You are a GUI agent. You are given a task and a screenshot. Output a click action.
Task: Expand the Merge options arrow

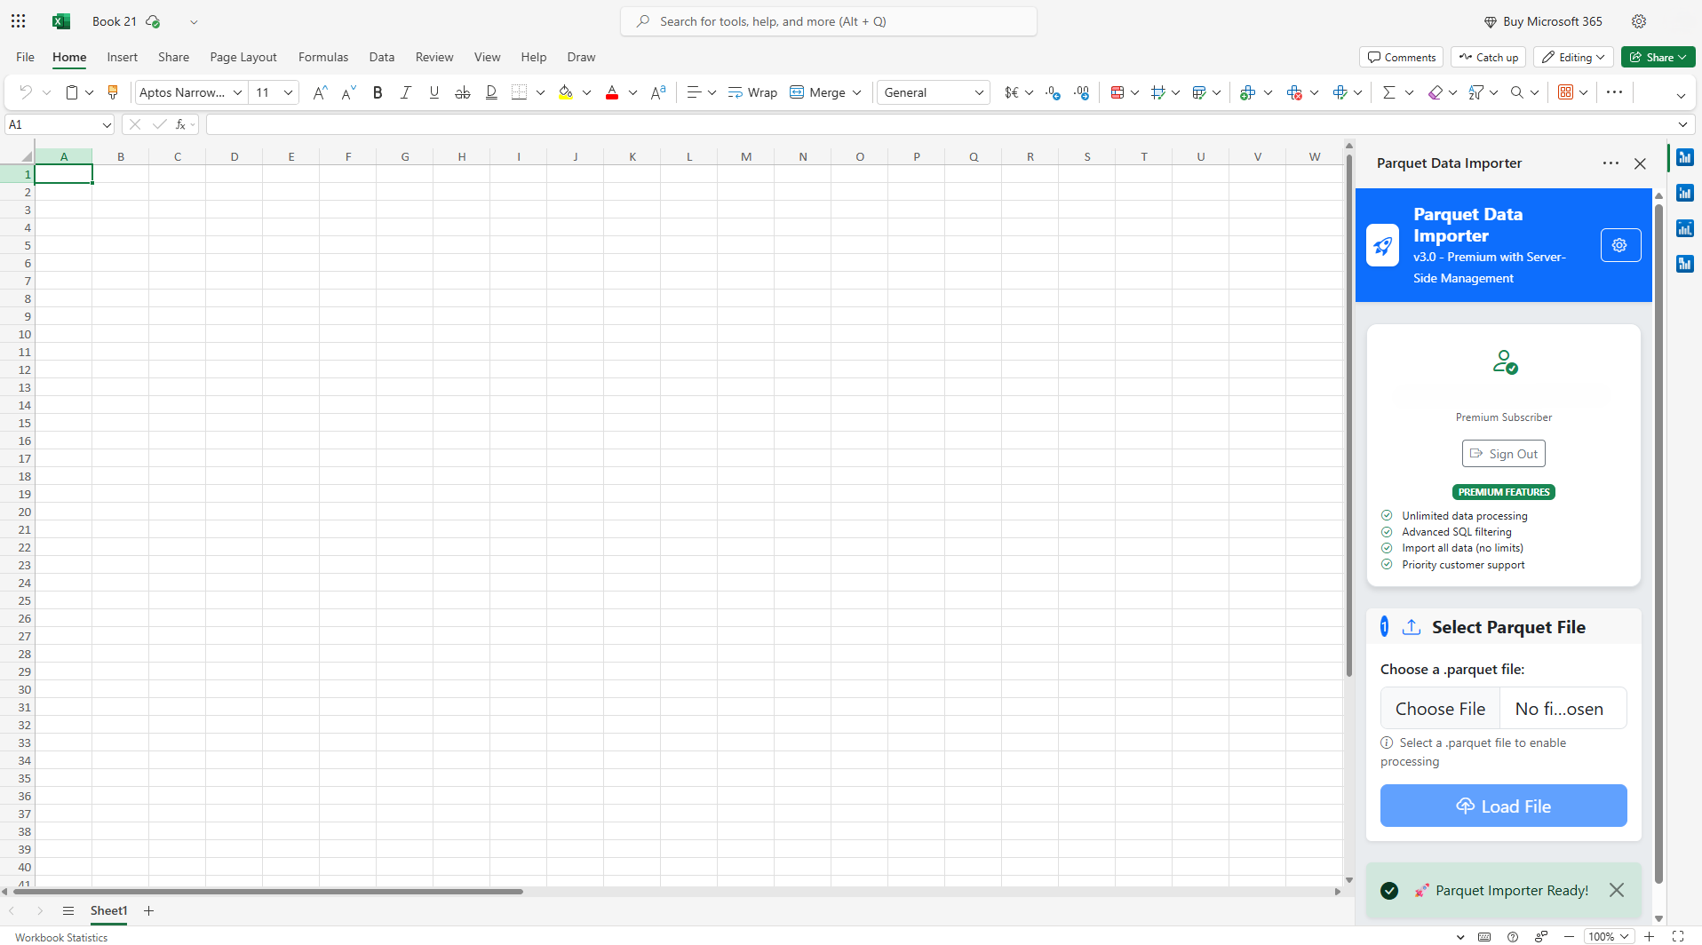coord(856,92)
